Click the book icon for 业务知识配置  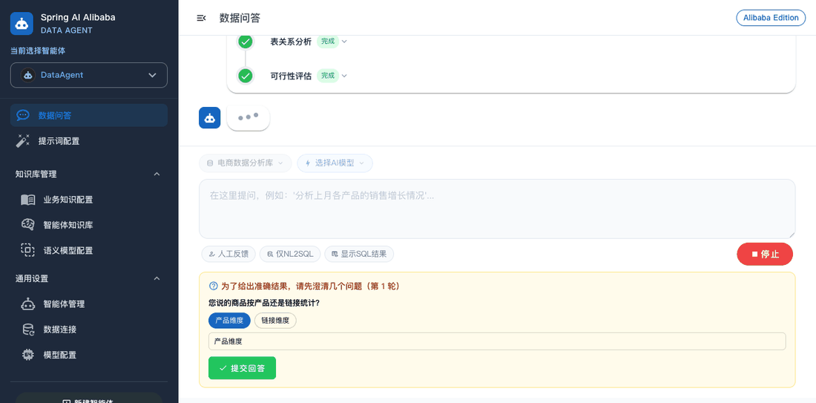(28, 200)
